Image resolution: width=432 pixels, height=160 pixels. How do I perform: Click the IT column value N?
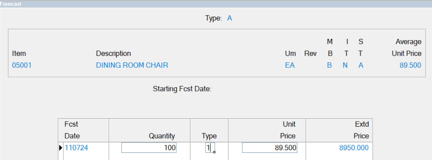(x=345, y=65)
